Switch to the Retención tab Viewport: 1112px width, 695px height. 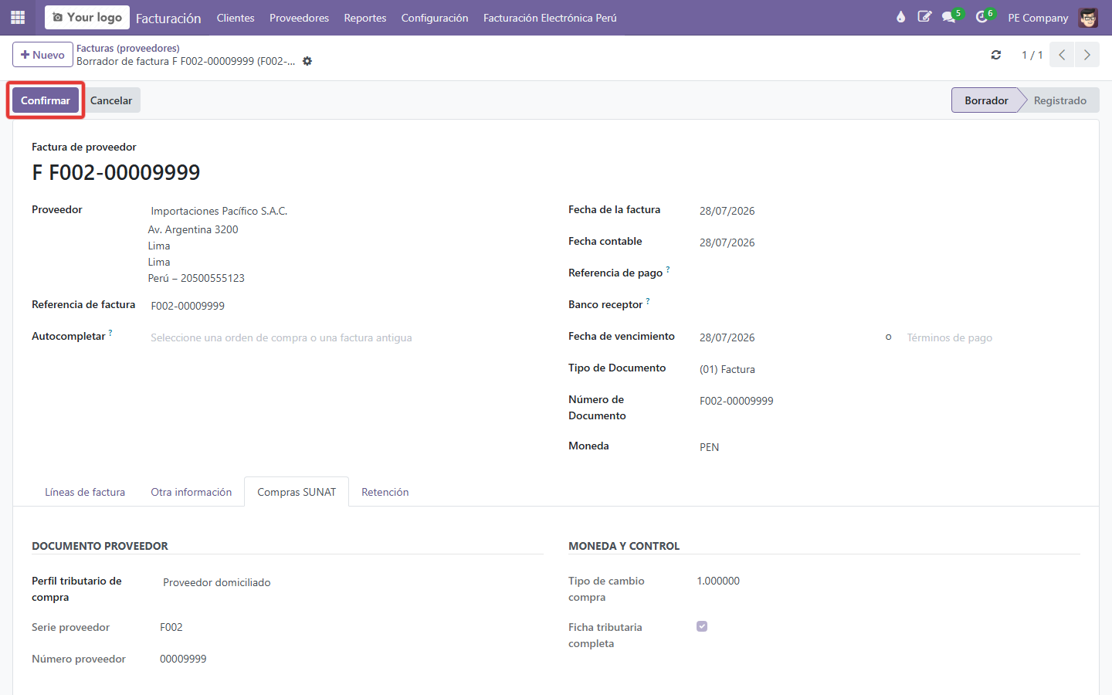pos(385,492)
